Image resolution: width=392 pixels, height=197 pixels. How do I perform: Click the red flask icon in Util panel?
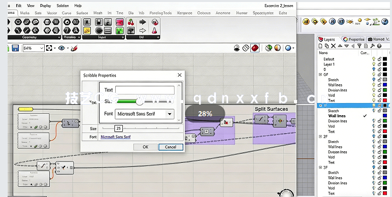coord(155,30)
